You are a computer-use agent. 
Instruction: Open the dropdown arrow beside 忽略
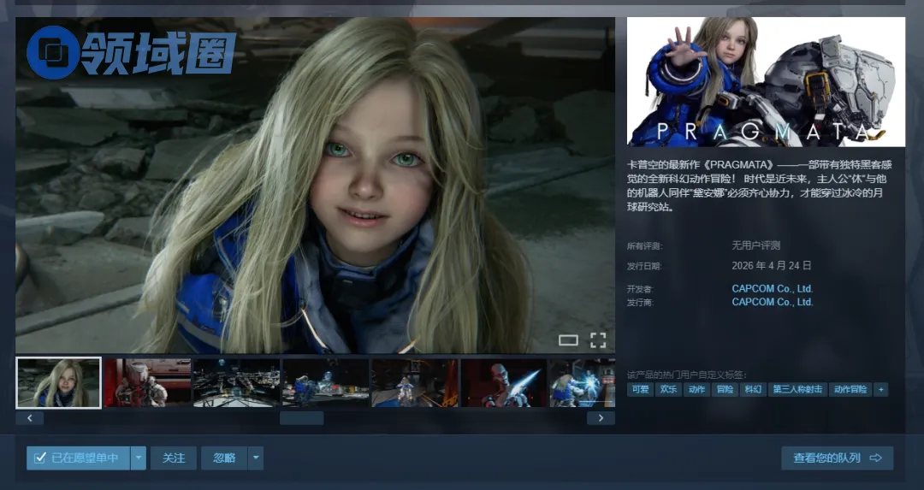coord(256,458)
